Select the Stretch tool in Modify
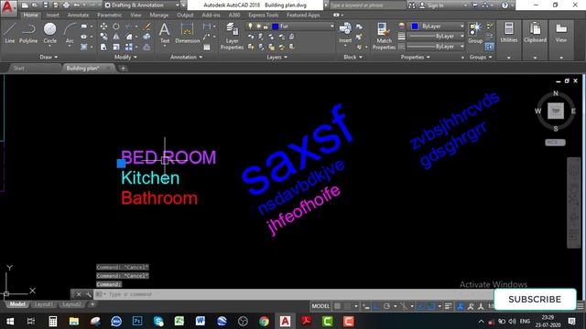 coord(103,47)
